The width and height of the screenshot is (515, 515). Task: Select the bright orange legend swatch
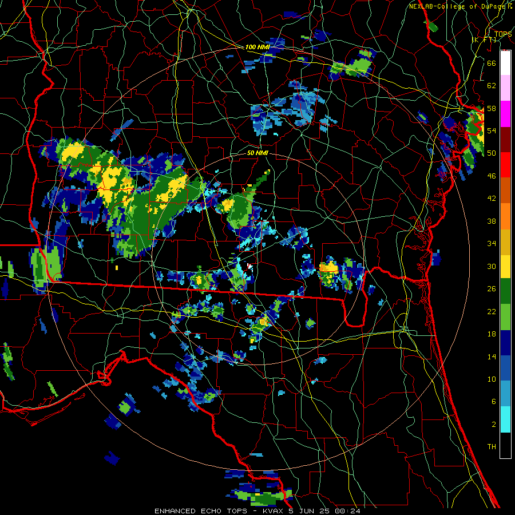(x=505, y=216)
